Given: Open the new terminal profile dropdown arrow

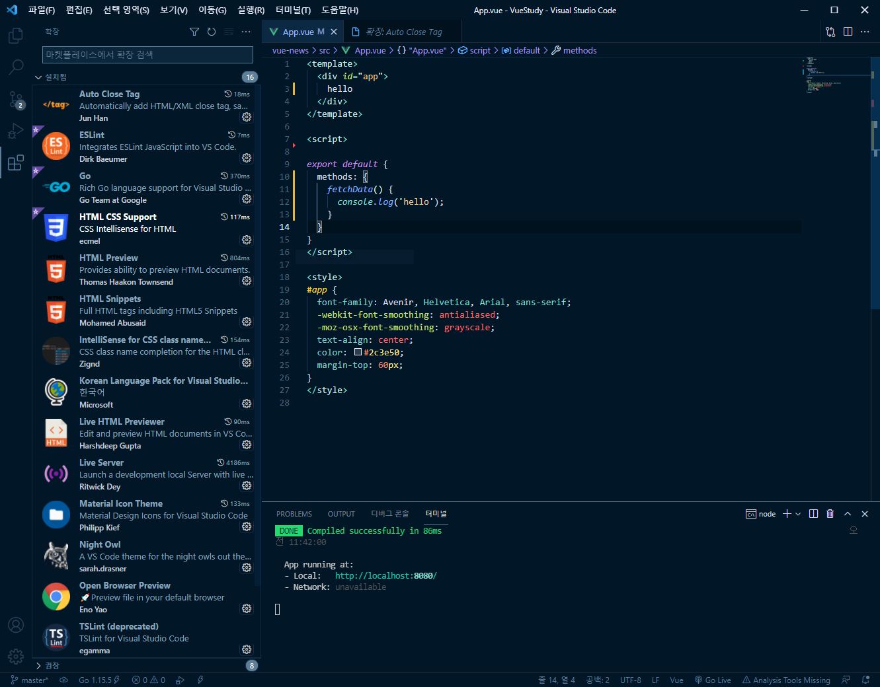Looking at the screenshot, I should pyautogui.click(x=799, y=514).
